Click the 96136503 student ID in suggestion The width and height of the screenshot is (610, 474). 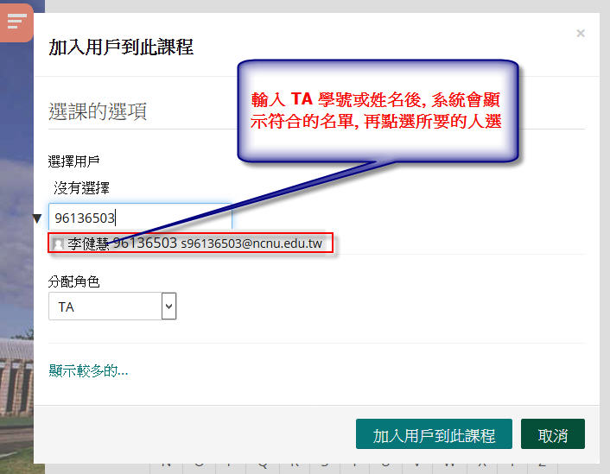pos(144,243)
